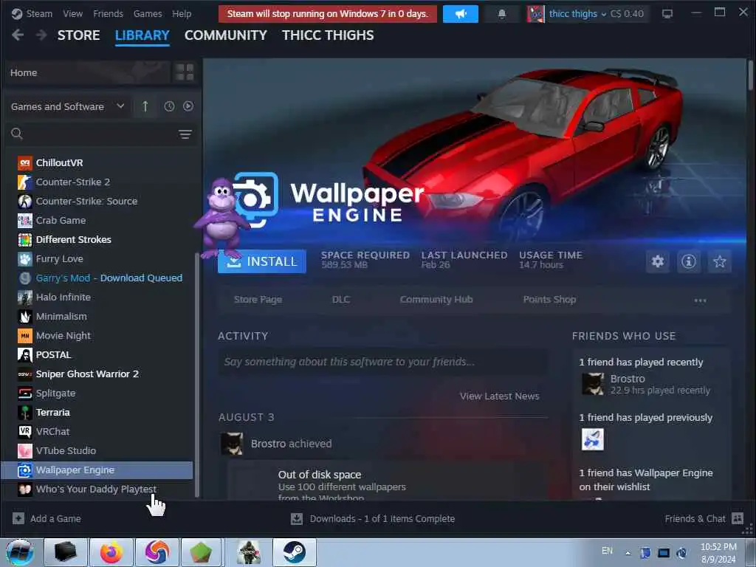This screenshot has width=756, height=567.
Task: Go forward with the right arrow
Action: pyautogui.click(x=41, y=35)
